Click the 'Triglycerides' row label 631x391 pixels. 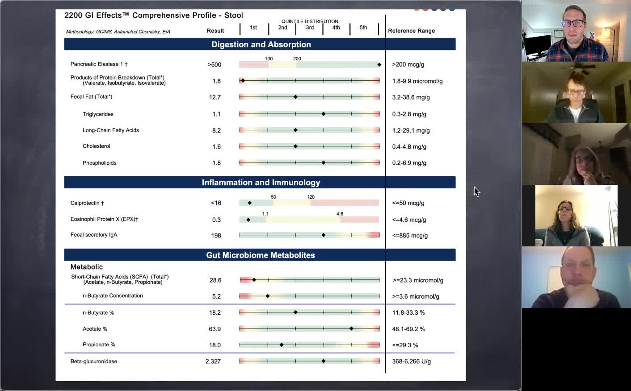[x=98, y=114]
